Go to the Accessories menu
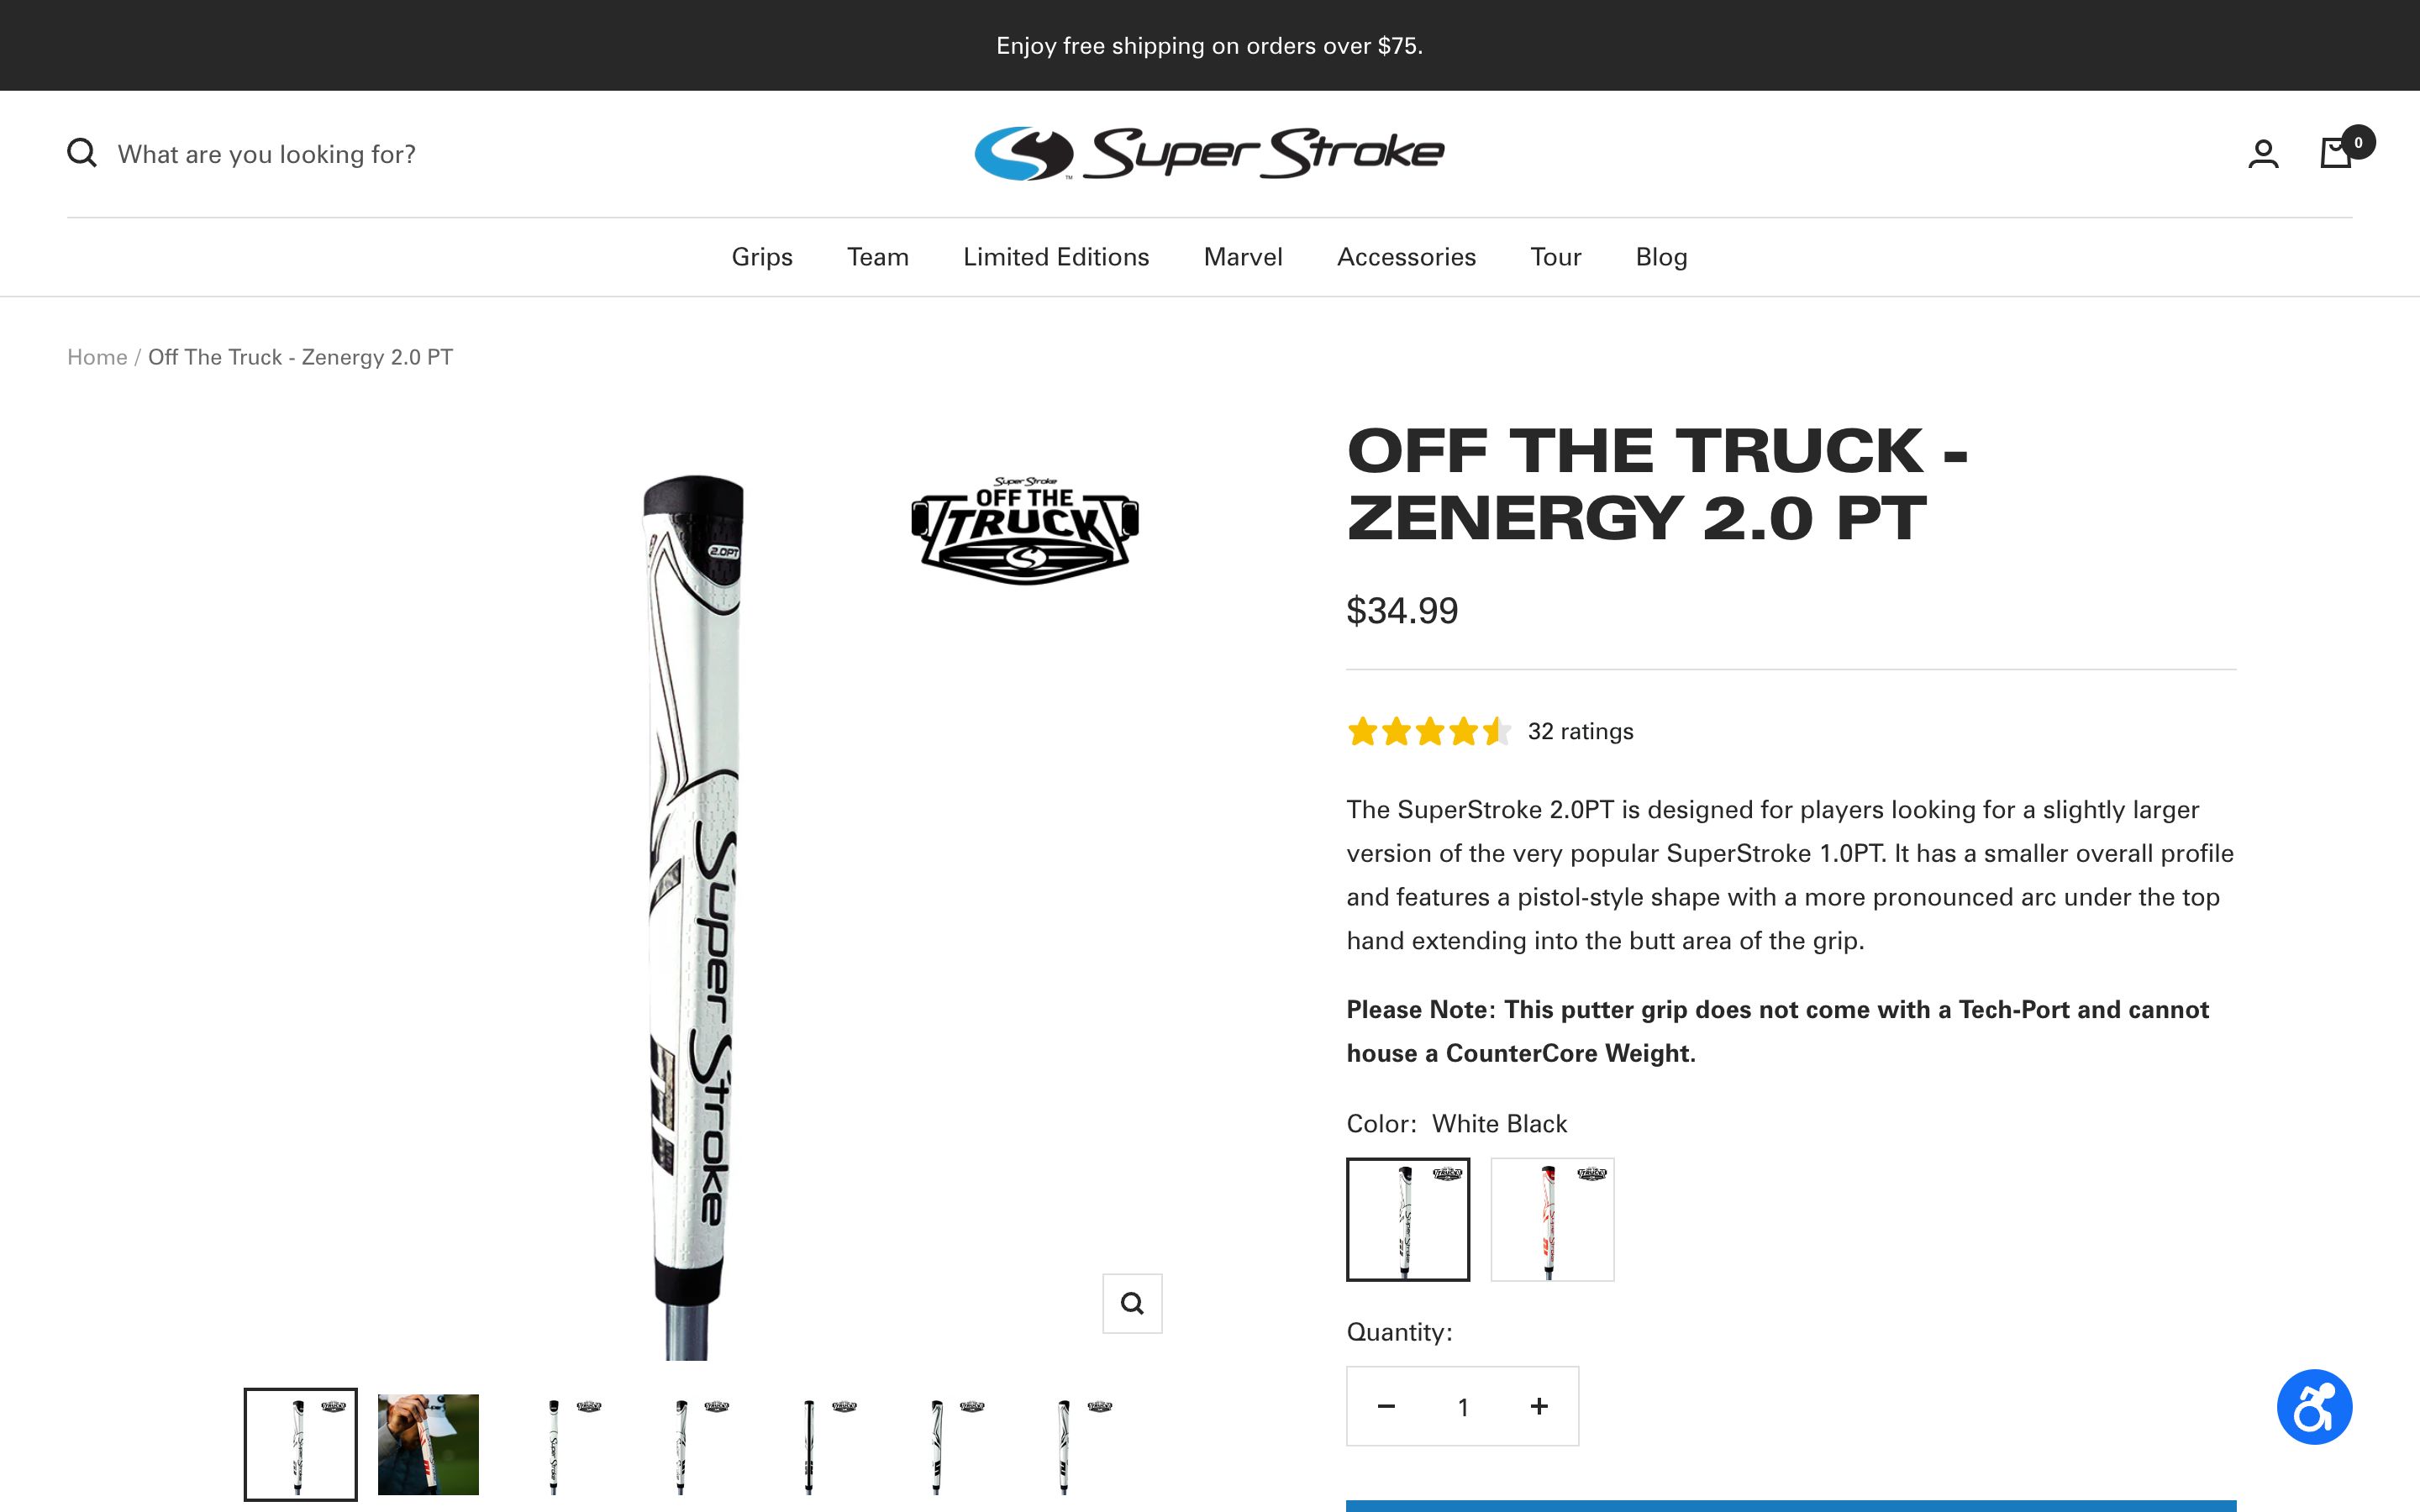 coord(1406,257)
